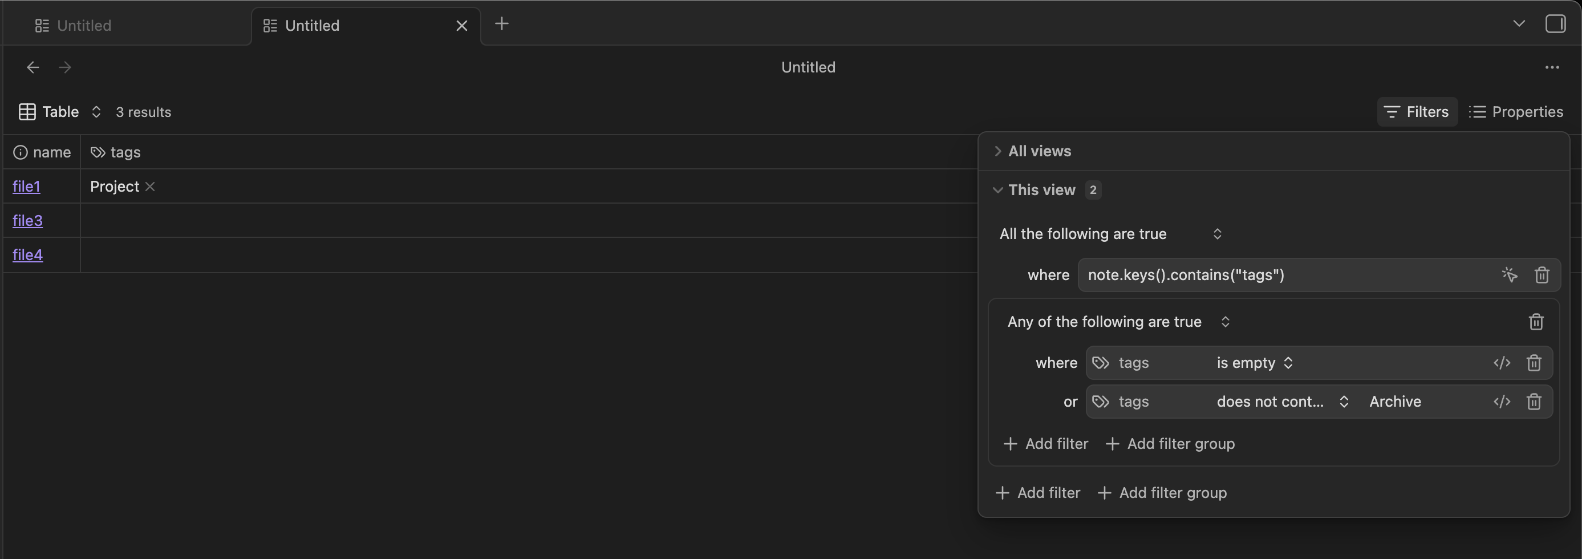This screenshot has width=1582, height=559.
Task: Click the empty tags cell for file3
Action: coord(528,221)
